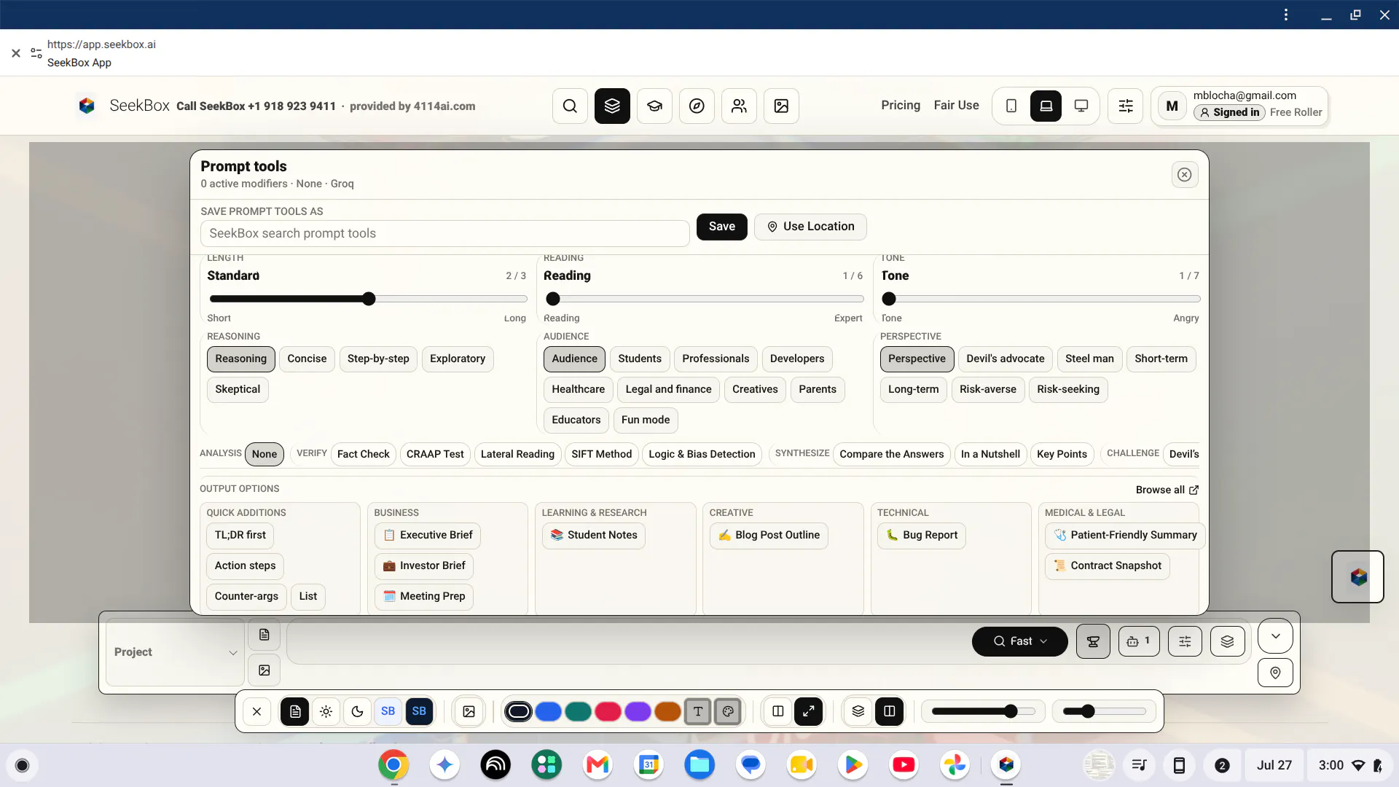This screenshot has width=1399, height=787.
Task: Open header settings sliders icon
Action: click(x=1126, y=106)
